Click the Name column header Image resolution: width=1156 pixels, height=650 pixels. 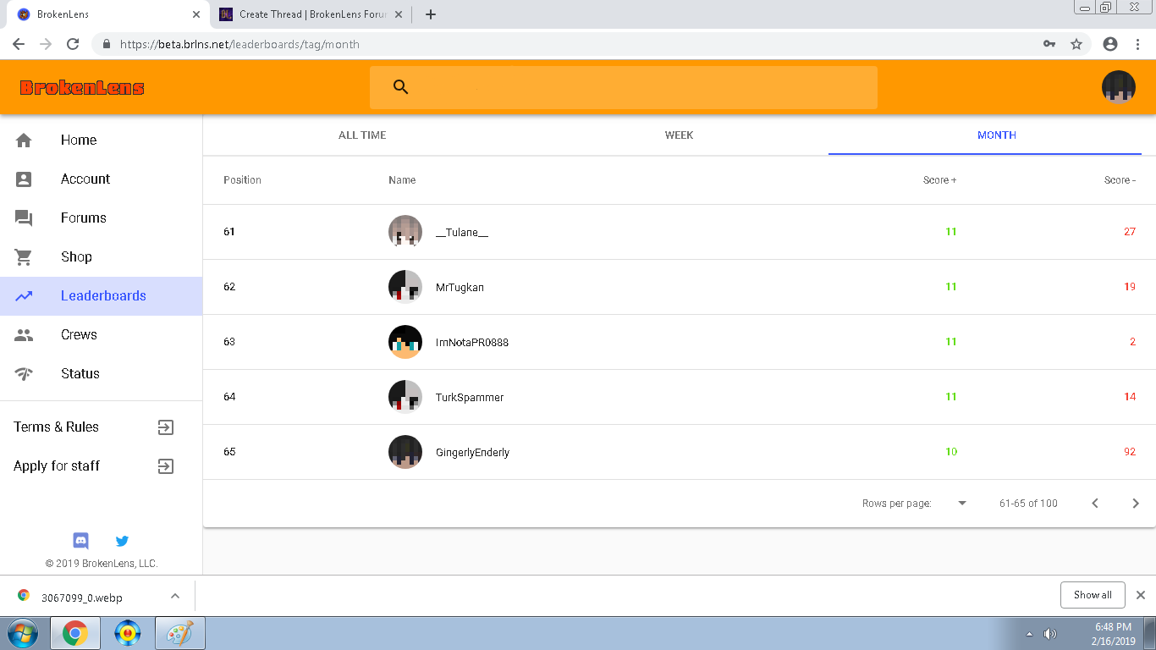click(x=402, y=180)
